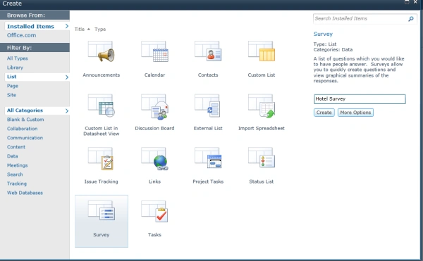Close the Create dialog
The height and width of the screenshot is (261, 423).
pos(415,2)
